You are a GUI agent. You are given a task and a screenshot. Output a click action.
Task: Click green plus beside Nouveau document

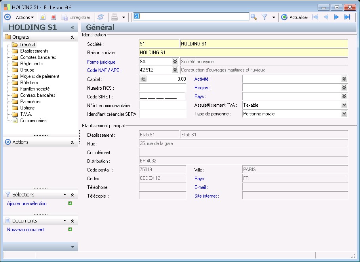pyautogui.click(x=70, y=230)
